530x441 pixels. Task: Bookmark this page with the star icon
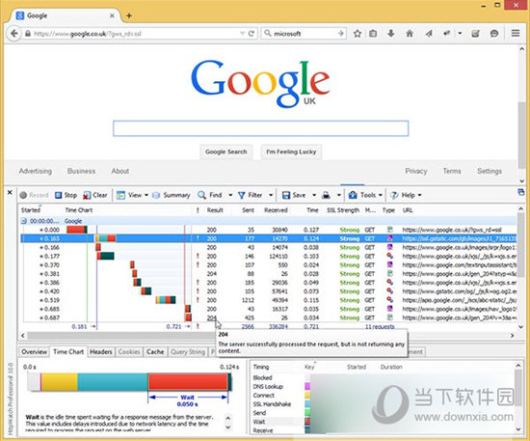358,34
